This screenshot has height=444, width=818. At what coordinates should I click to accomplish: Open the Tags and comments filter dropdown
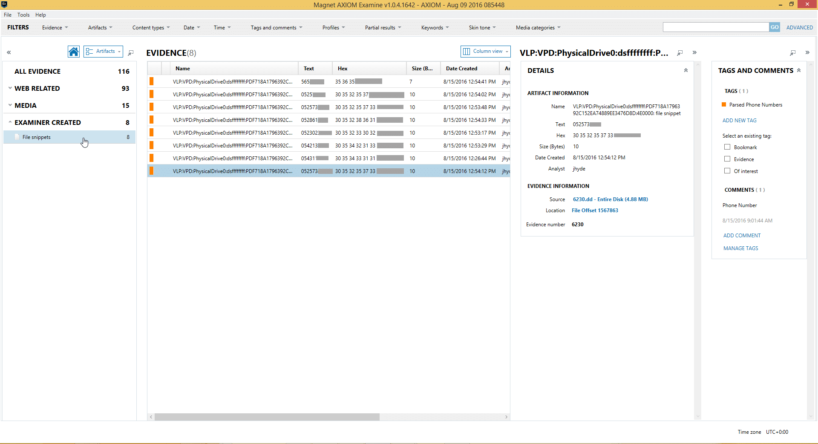[x=277, y=28]
